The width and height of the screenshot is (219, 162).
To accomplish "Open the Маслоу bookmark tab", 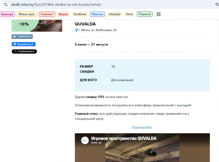I will point(98,14).
